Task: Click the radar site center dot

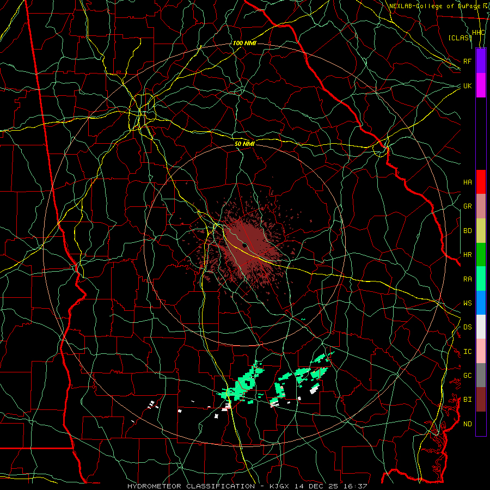Action: [x=244, y=245]
